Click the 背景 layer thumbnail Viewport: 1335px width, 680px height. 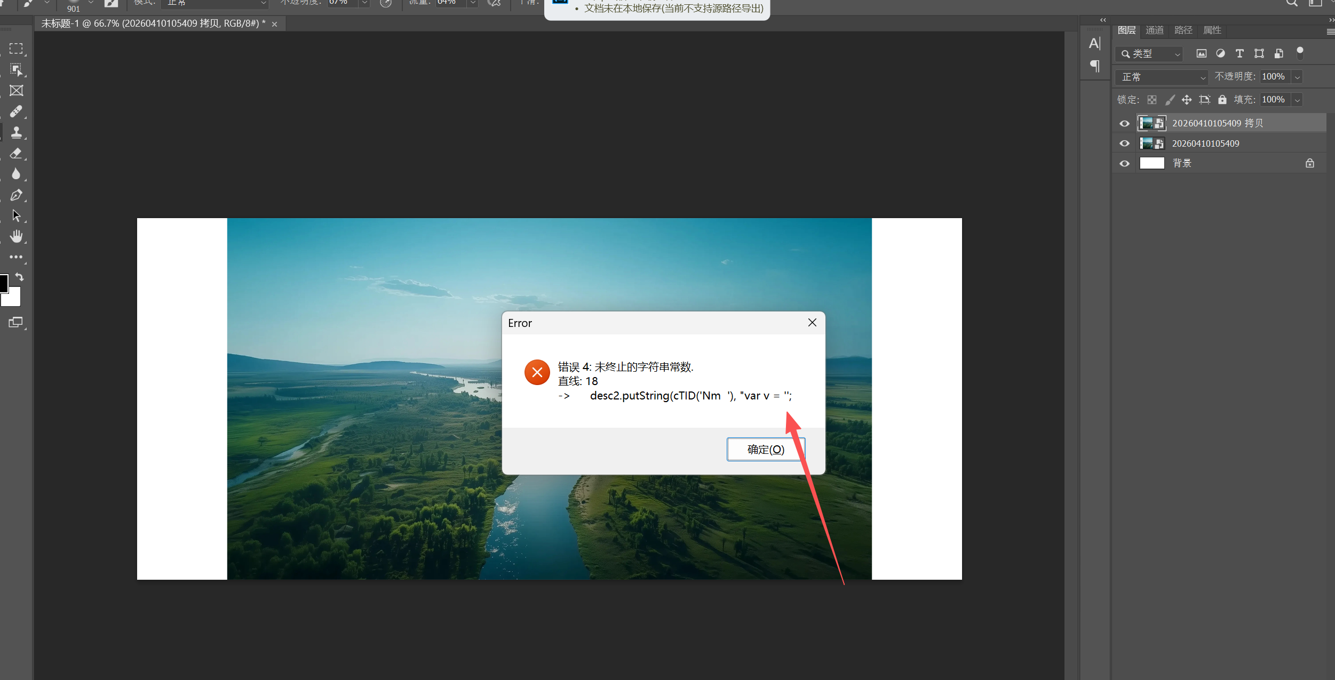(1151, 163)
